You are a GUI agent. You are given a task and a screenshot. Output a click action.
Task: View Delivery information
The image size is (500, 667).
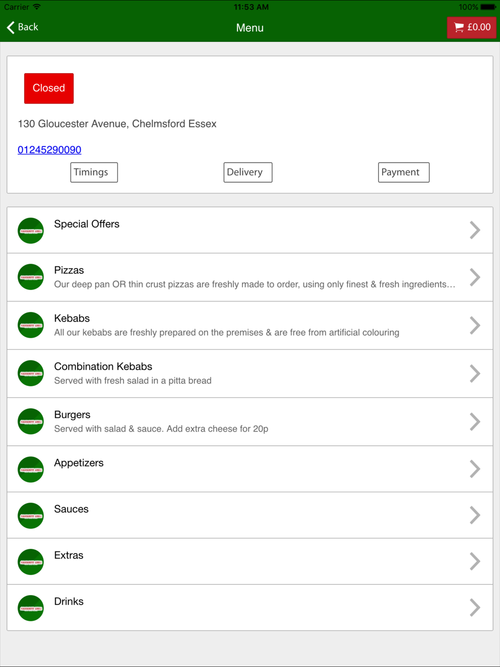pyautogui.click(x=248, y=172)
